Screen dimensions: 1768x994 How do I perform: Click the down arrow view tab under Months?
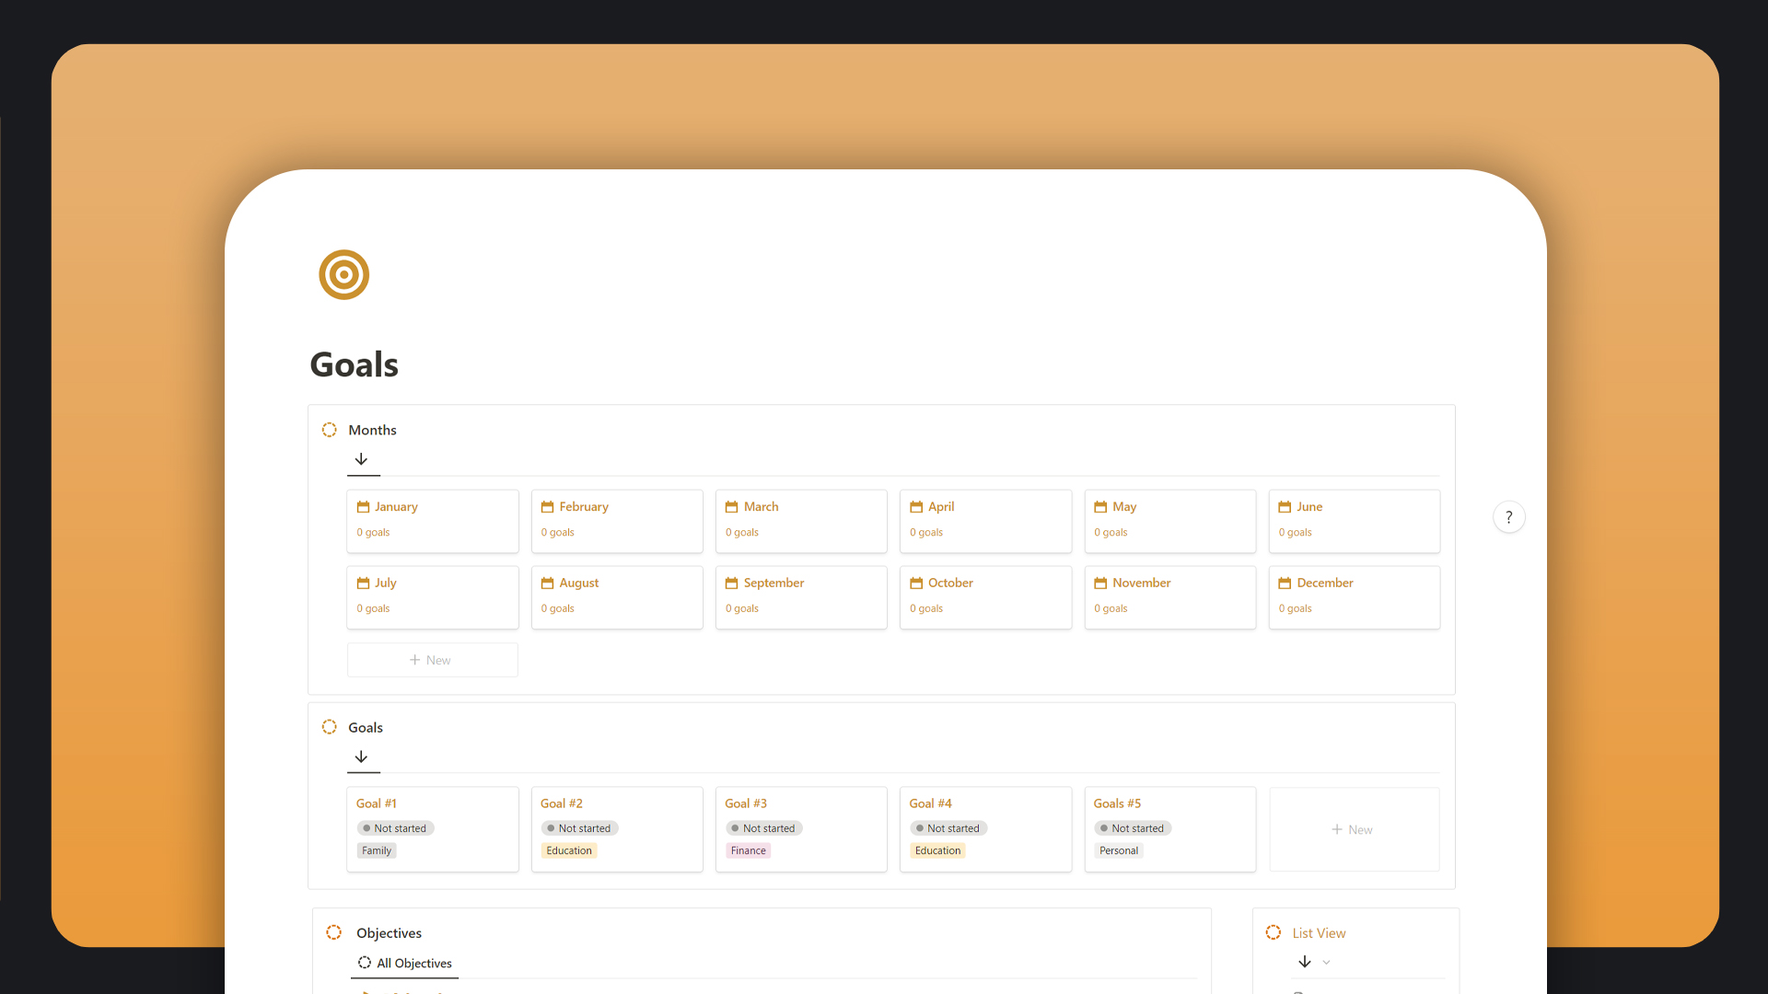point(362,459)
